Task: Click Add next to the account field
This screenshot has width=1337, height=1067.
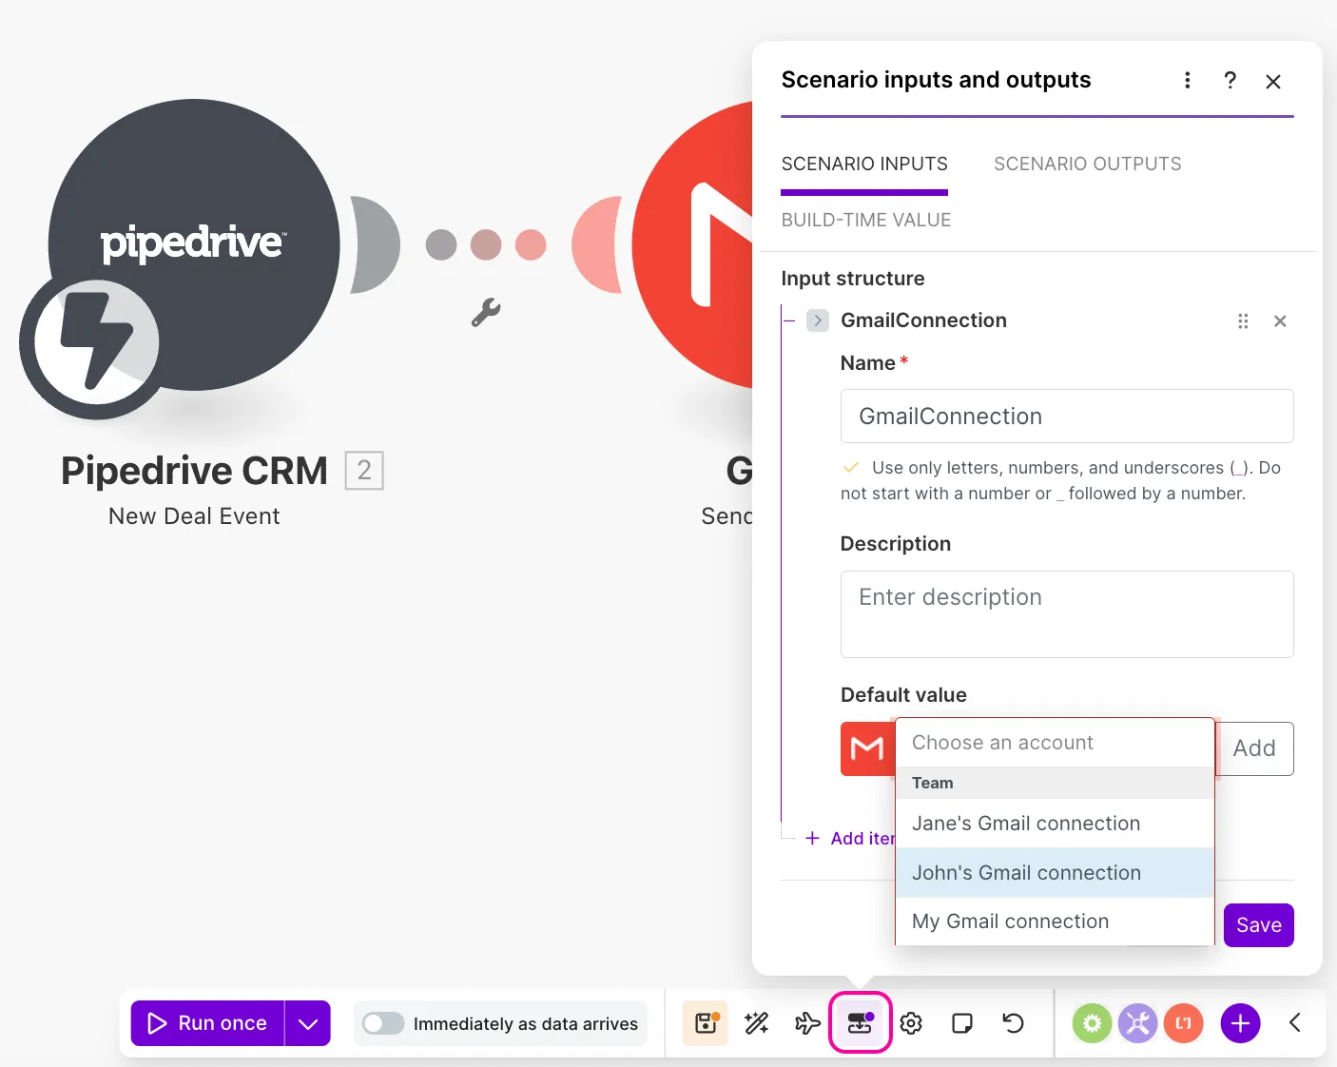Action: 1254,749
